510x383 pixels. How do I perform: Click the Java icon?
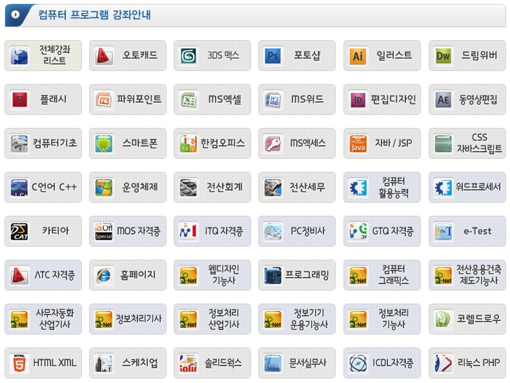(358, 143)
